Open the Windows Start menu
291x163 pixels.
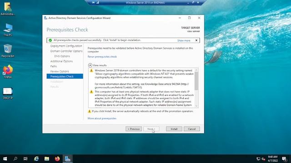click(x=5, y=159)
